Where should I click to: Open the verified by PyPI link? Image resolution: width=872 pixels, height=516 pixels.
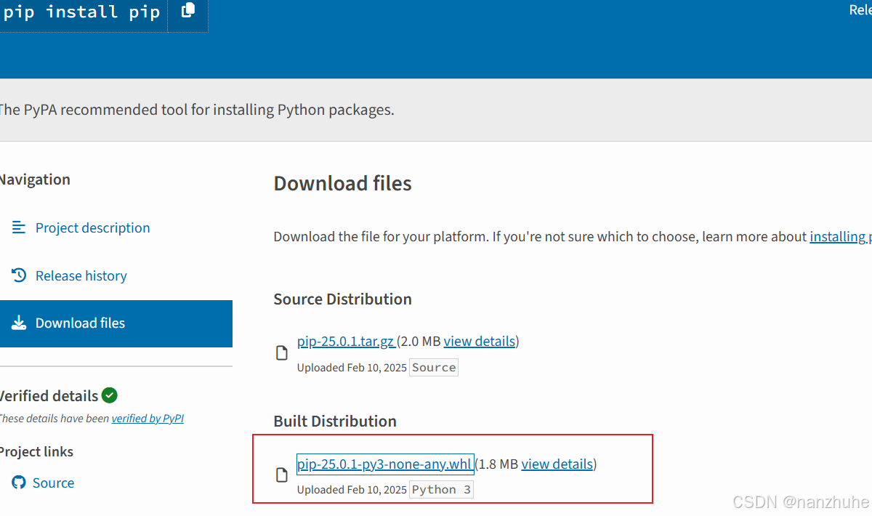[x=148, y=419]
